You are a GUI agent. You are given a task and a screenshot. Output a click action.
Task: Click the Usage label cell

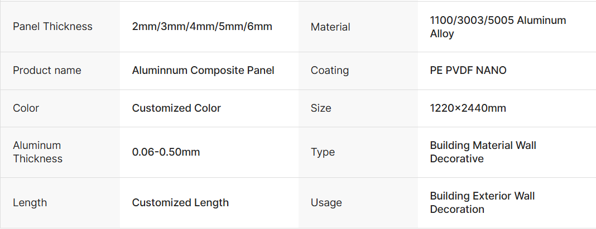click(326, 203)
